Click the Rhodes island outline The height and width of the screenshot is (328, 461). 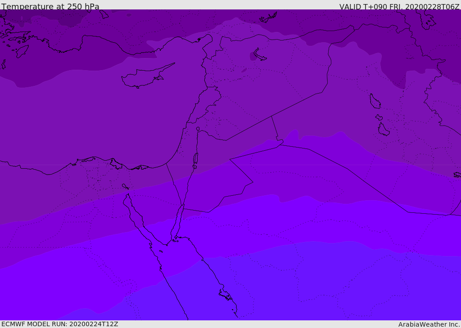point(21,51)
